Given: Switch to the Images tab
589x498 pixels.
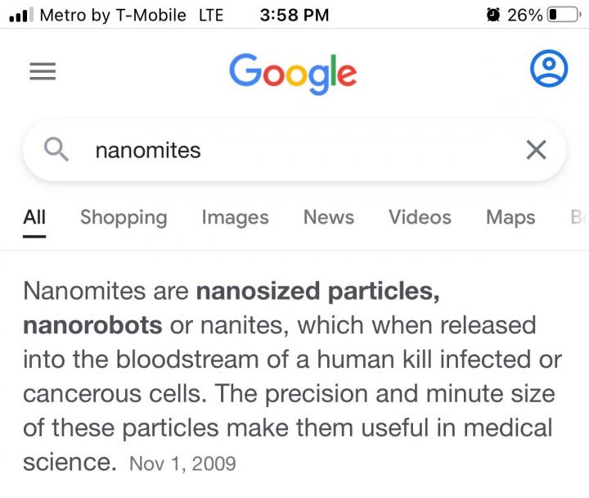Looking at the screenshot, I should 235,218.
